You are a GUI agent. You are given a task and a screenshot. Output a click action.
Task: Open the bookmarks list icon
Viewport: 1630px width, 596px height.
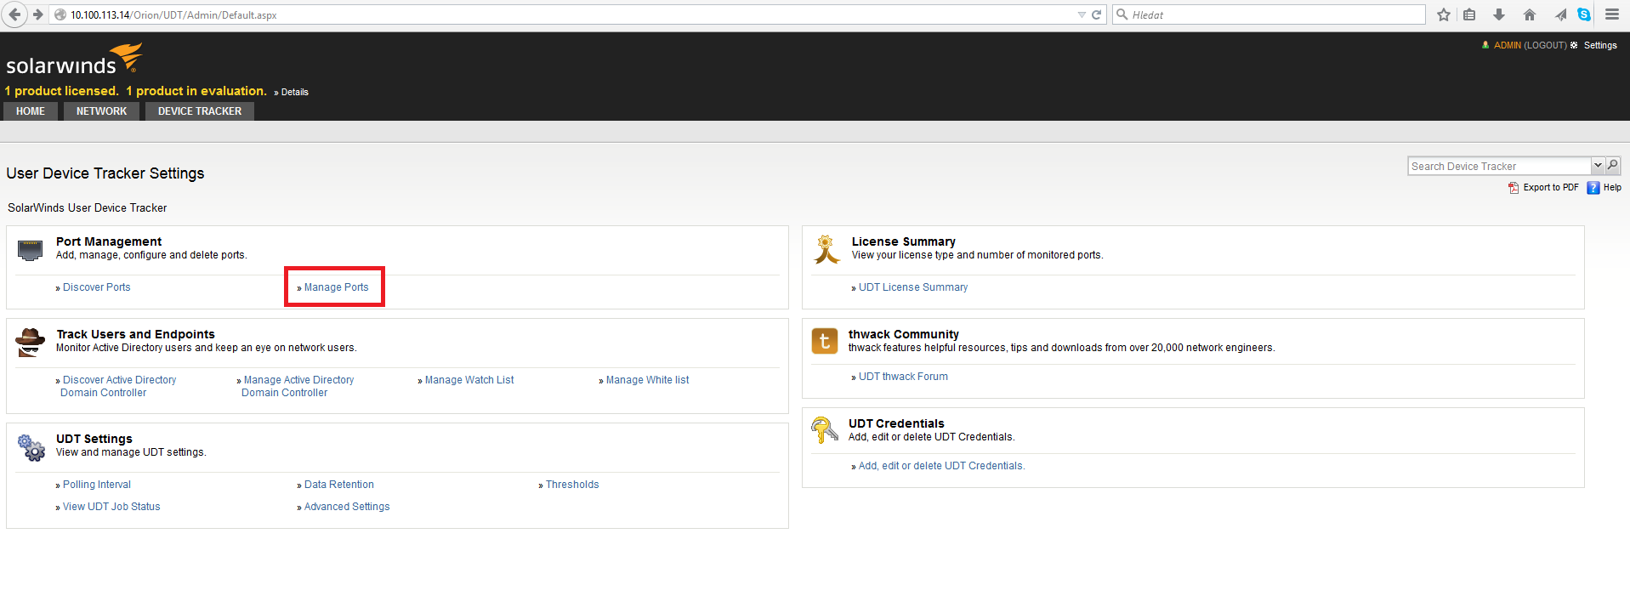[x=1469, y=14]
